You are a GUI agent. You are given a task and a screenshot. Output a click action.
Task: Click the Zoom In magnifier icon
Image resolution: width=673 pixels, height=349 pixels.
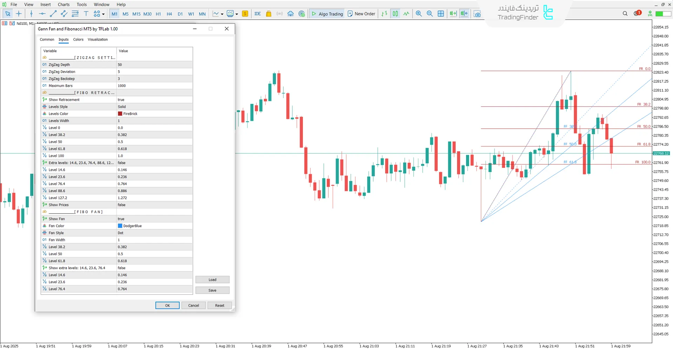tap(418, 14)
